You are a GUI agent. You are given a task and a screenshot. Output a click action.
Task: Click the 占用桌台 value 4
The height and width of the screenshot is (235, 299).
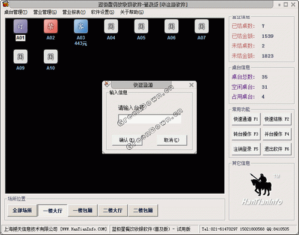click(x=263, y=97)
